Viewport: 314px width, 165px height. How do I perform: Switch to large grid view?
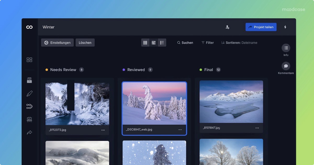click(x=145, y=43)
